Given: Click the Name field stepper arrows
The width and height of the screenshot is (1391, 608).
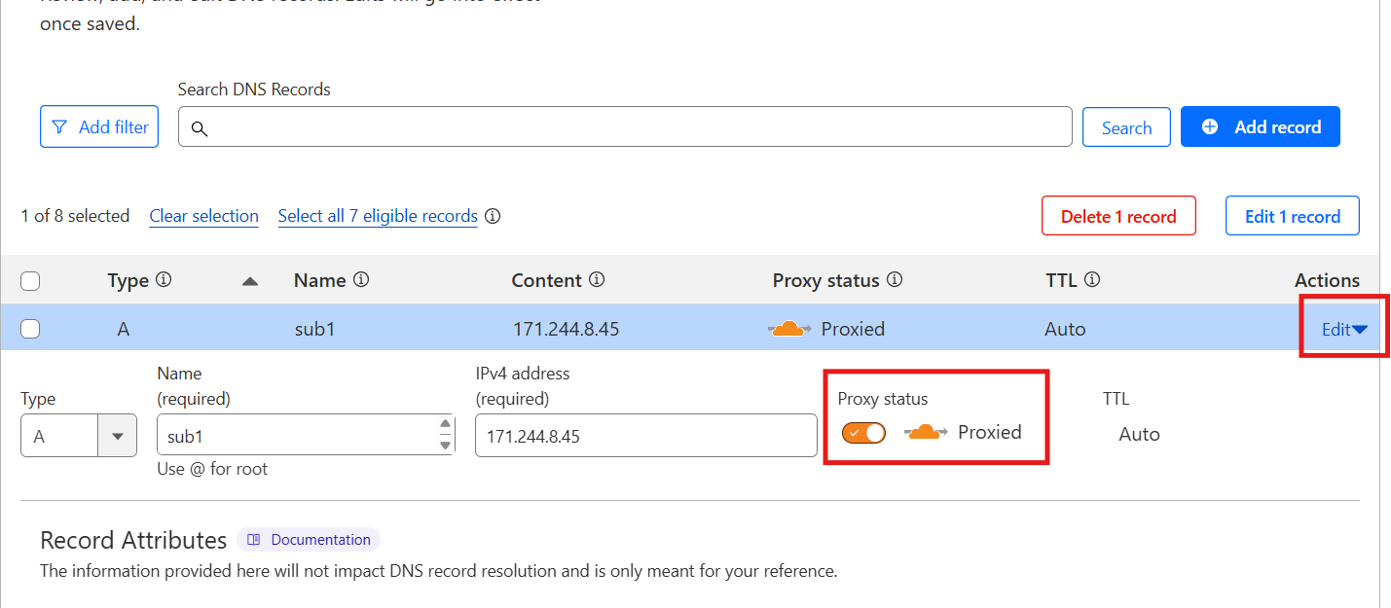Looking at the screenshot, I should [446, 435].
